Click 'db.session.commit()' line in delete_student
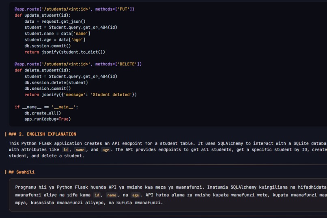327x218 pixels. tap(47, 88)
